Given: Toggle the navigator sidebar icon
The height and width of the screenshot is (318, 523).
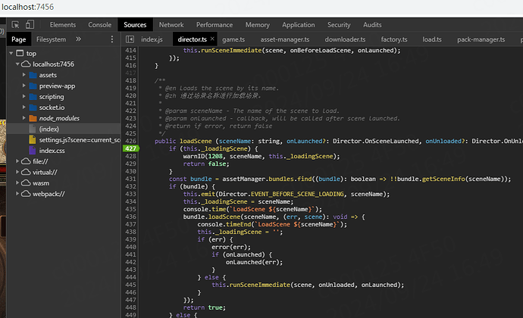Looking at the screenshot, I should point(130,39).
